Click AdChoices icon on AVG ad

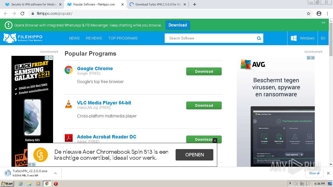[x=309, y=58]
